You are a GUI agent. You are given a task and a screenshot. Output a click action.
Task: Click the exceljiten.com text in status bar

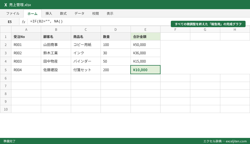(x=236, y=141)
